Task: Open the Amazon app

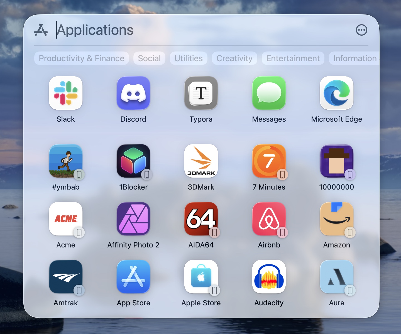Action: click(x=337, y=219)
